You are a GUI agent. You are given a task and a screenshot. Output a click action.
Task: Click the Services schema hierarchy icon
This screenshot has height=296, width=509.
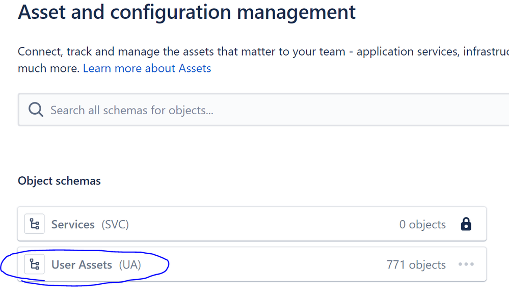(35, 224)
